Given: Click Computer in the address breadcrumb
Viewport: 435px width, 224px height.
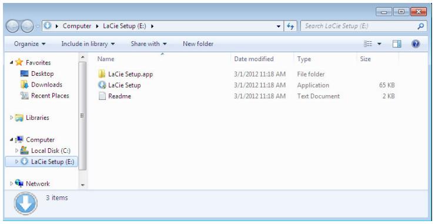Looking at the screenshot, I should click(77, 26).
